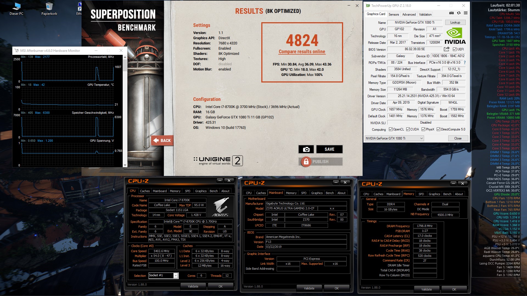The height and width of the screenshot is (296, 527).
Task: Minimize the CPU-Z window showing the Mainboard tab
Action: [336, 182]
